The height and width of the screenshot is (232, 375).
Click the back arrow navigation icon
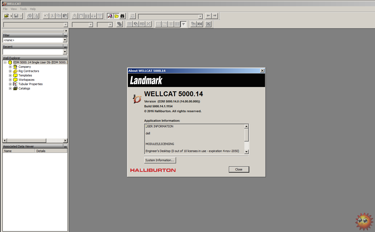pos(208,16)
